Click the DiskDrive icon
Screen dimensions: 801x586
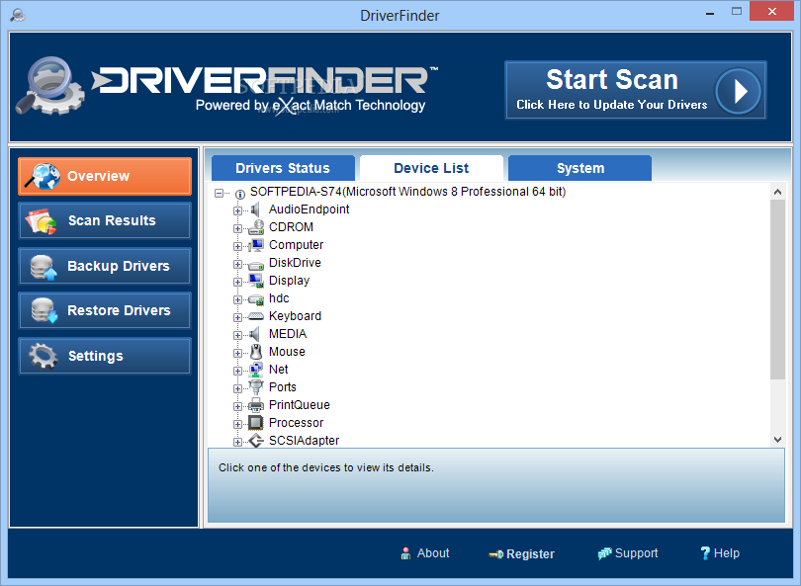click(256, 265)
